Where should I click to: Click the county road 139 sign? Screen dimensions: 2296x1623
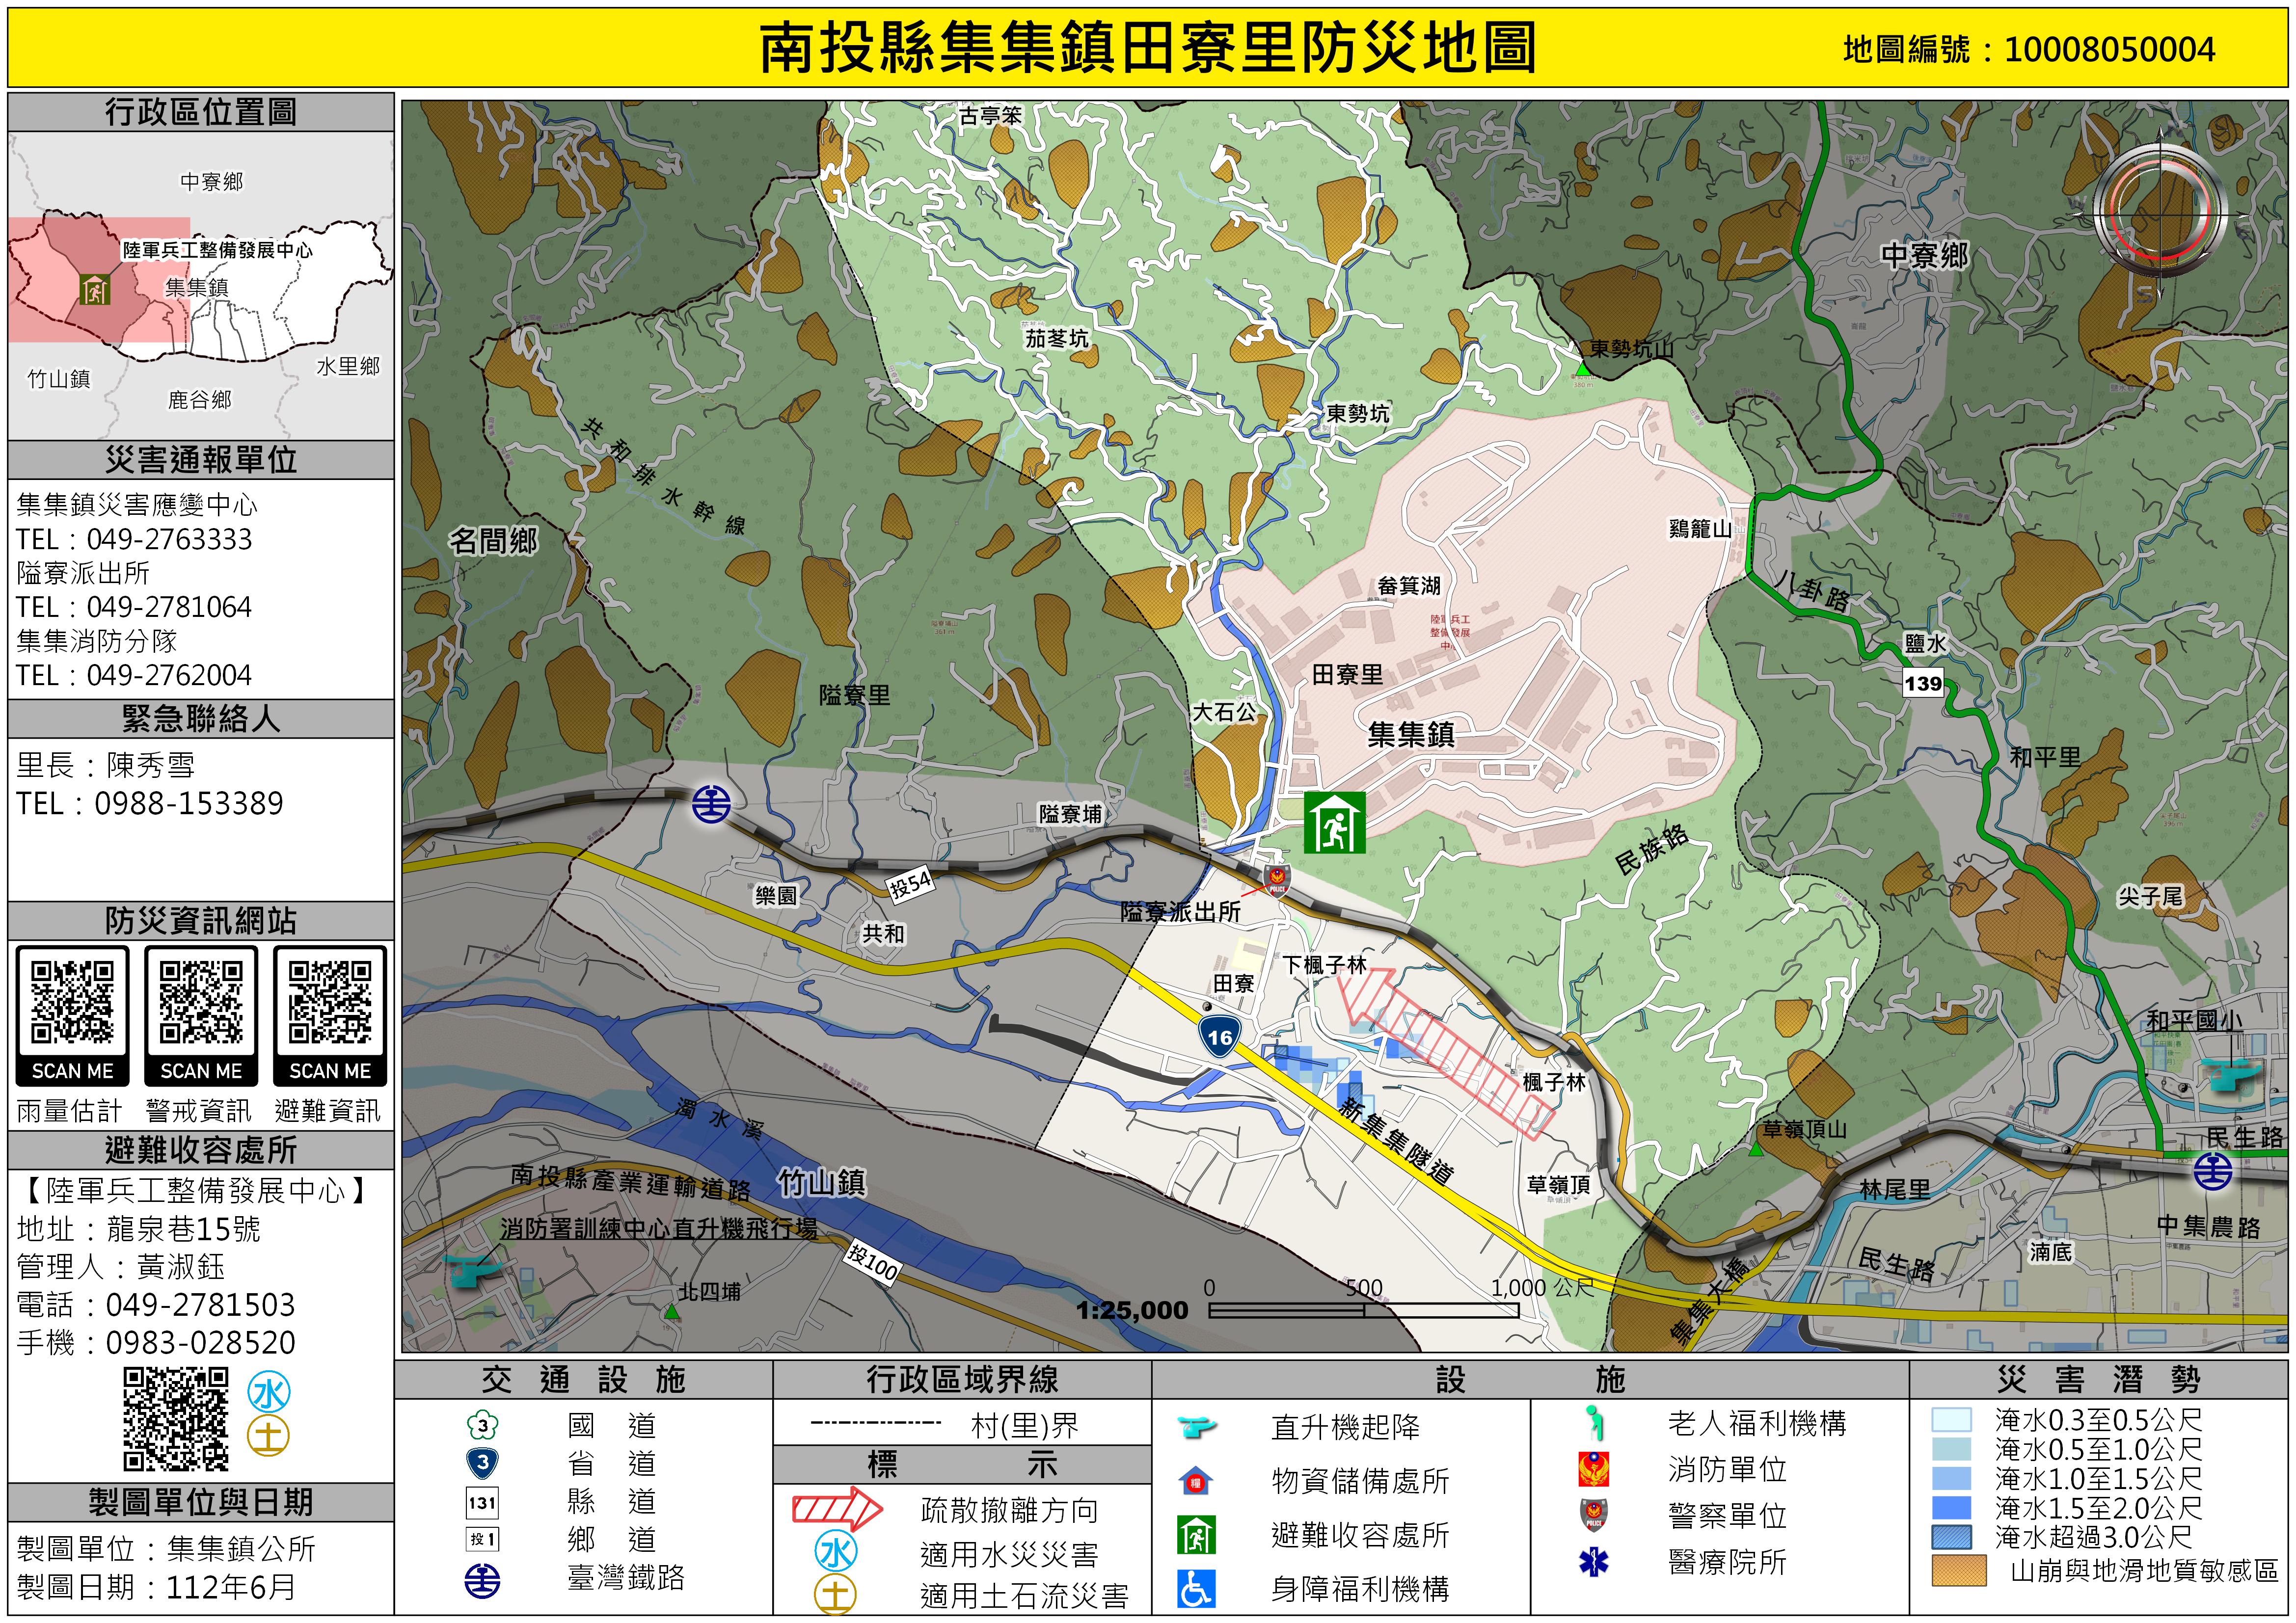pyautogui.click(x=1922, y=684)
